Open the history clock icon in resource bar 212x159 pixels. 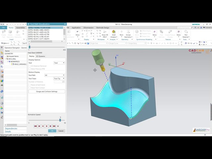click(x=2, y=103)
